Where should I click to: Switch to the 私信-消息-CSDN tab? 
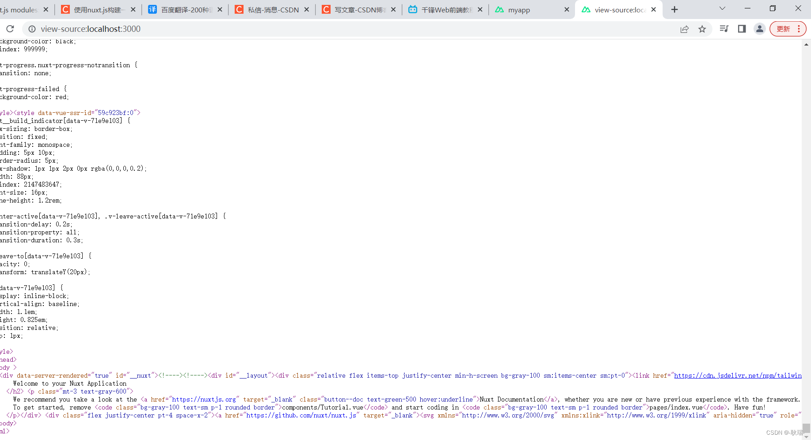pos(273,10)
